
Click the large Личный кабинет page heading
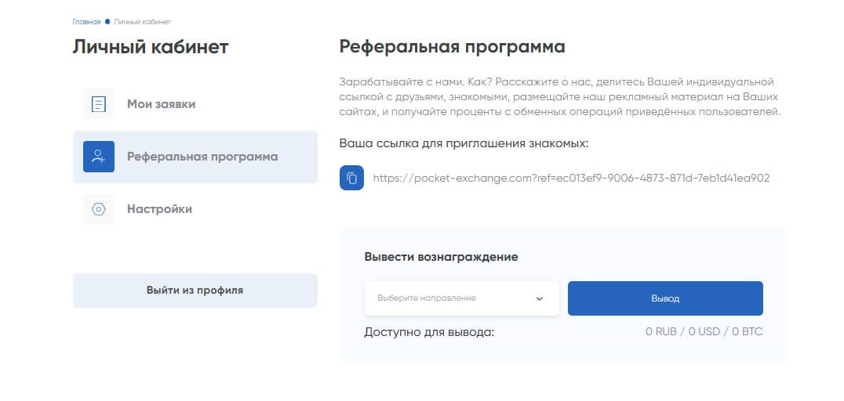(151, 47)
